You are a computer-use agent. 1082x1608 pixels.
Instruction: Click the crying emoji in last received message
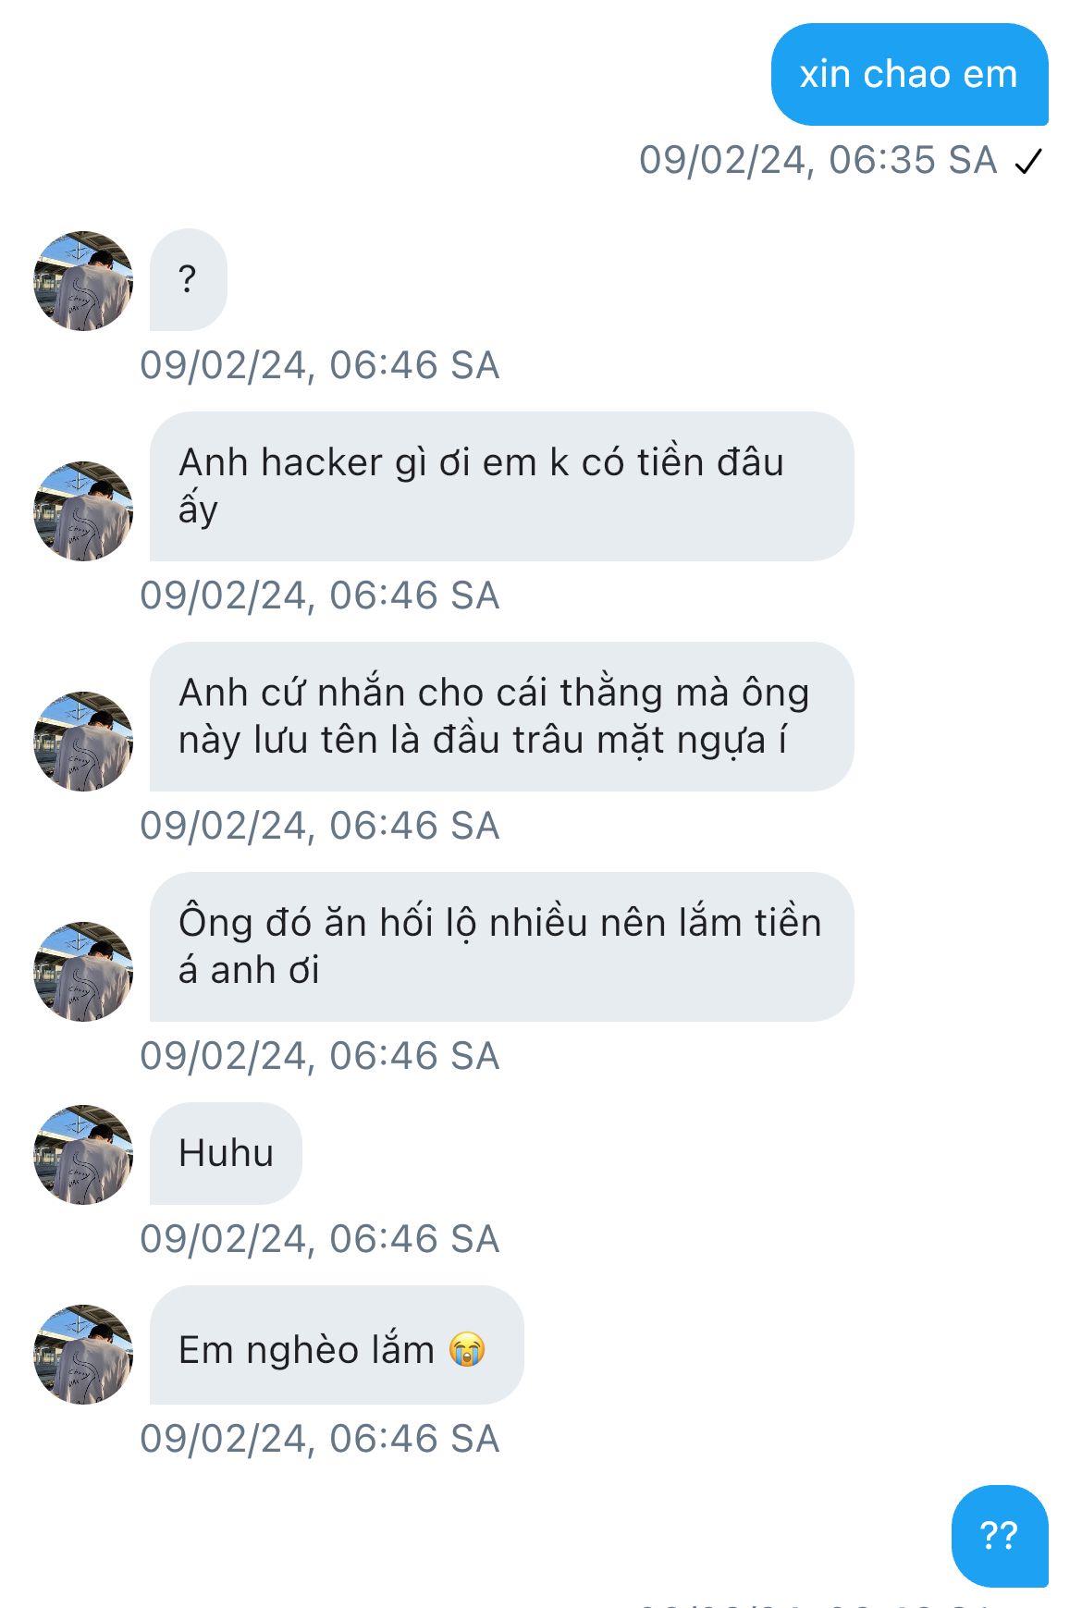click(x=467, y=1350)
